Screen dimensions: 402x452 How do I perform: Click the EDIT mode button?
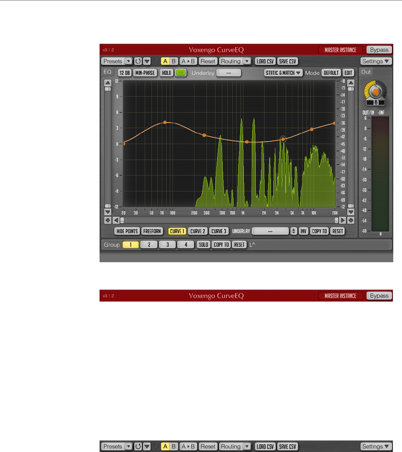tap(348, 73)
